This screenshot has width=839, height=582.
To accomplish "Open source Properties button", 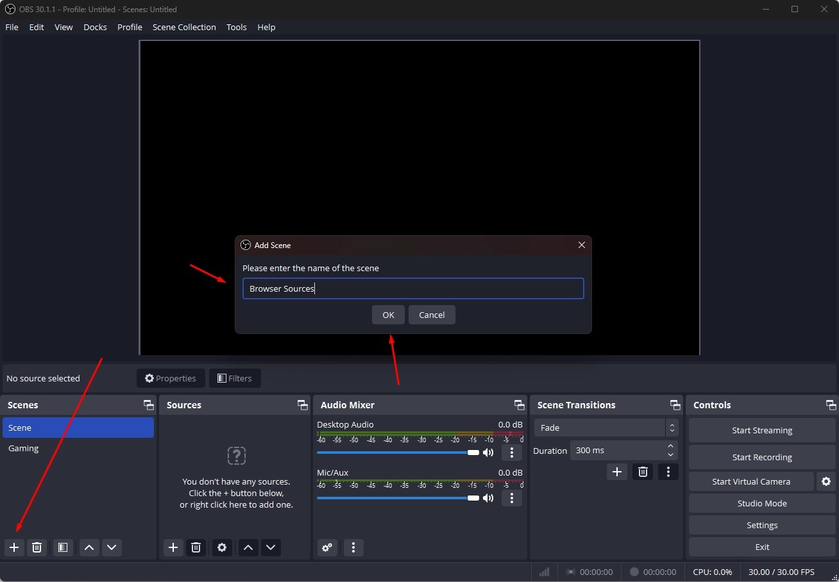I will [171, 378].
